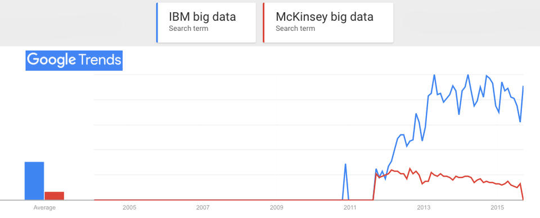Select the McKinsey big data search term card

click(x=328, y=22)
